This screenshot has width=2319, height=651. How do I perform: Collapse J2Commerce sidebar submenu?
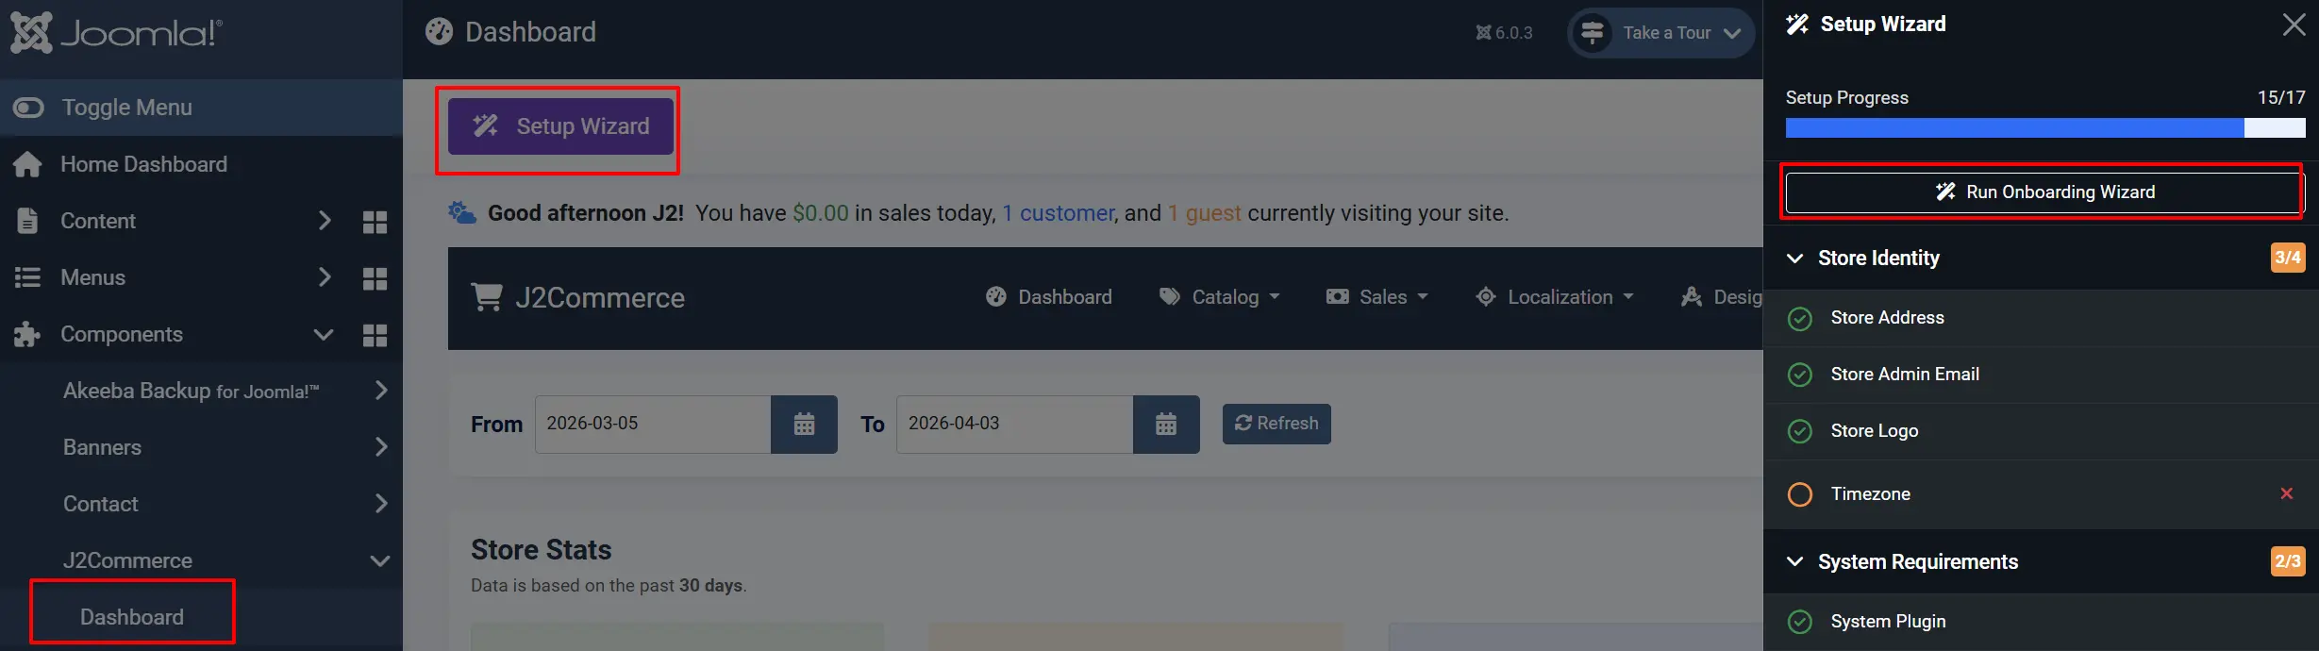coord(380,560)
